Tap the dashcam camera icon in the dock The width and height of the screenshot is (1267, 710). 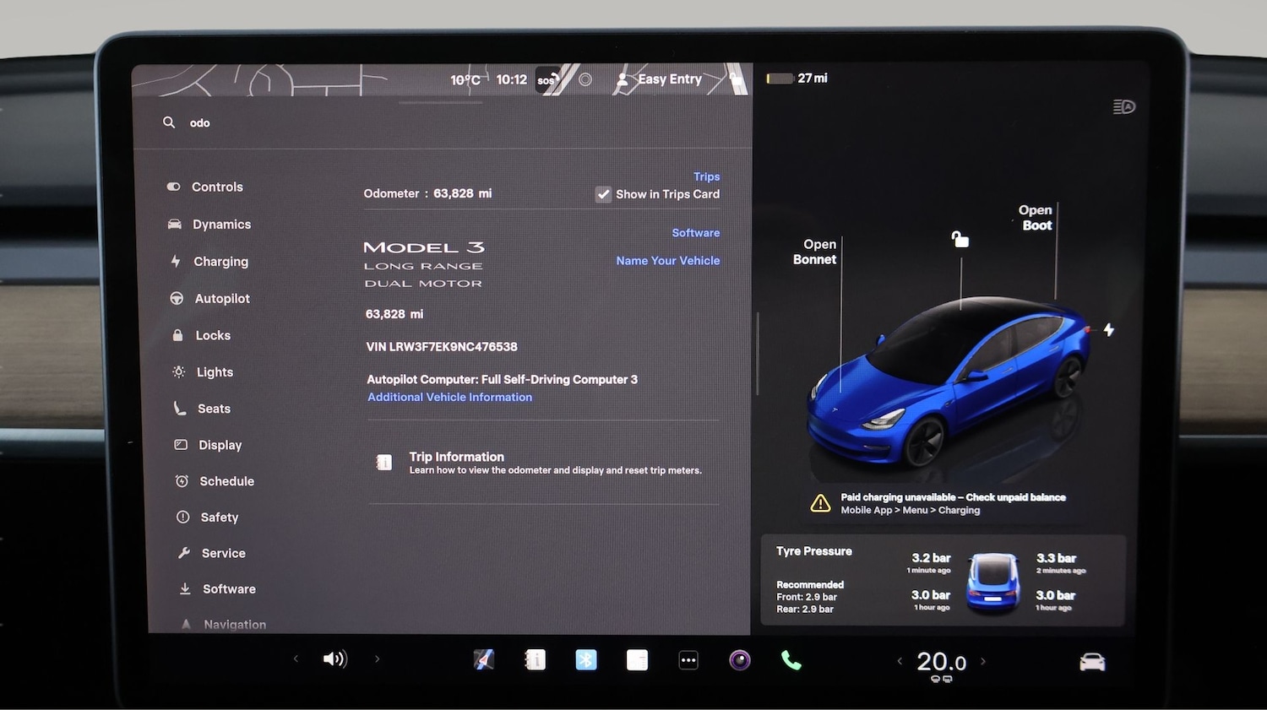[x=740, y=659]
